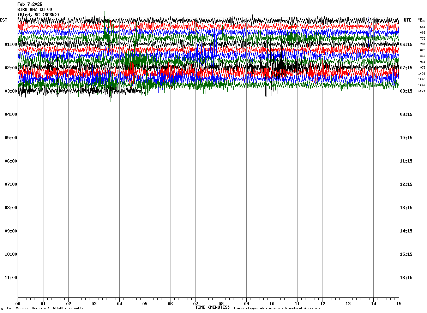Viewport: 427px width, 313px height.
Task: Click minute tick label 12 on time axis
Action: pos(323,304)
